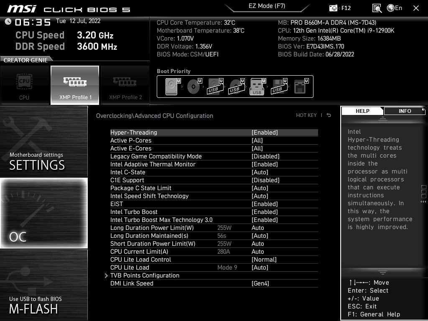Open the SETTINGS motherboard panel
428x321 pixels.
(43, 141)
